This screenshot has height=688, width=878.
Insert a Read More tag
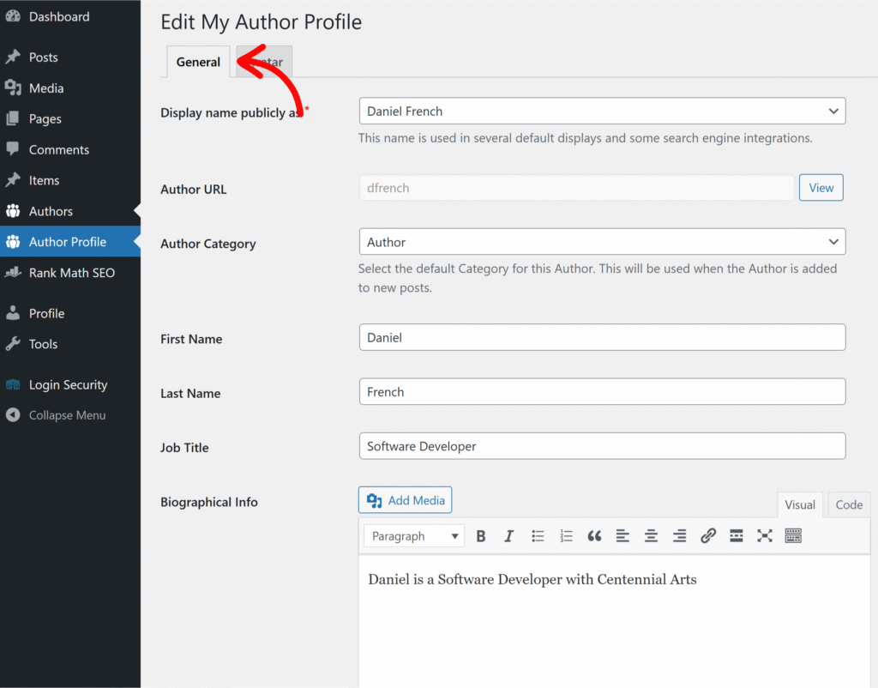point(737,536)
